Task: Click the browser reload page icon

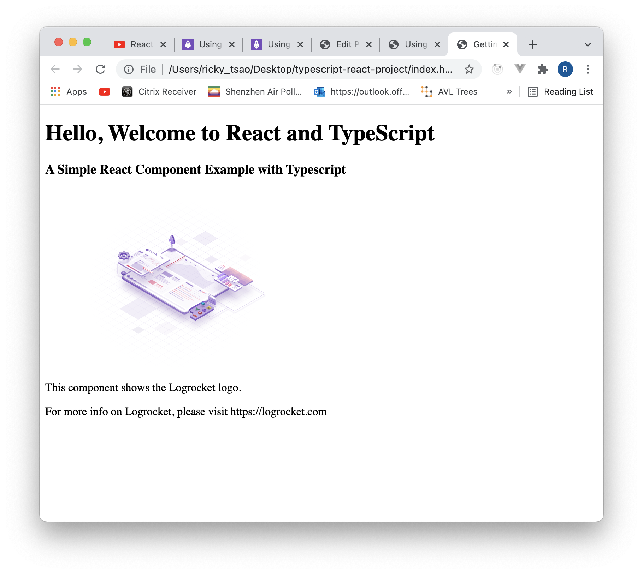Action: point(101,69)
